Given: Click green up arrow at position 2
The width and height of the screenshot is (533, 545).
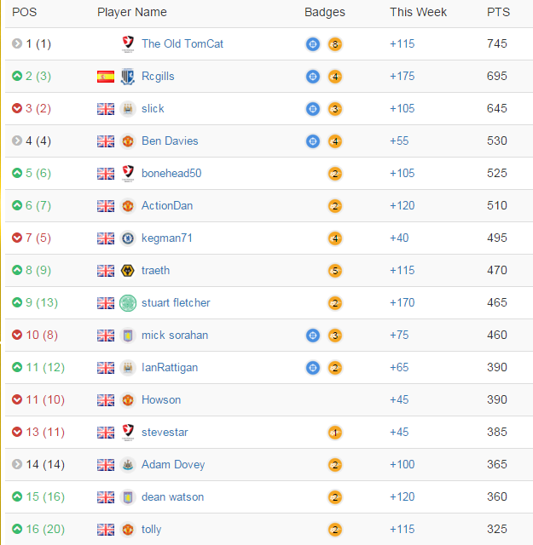Looking at the screenshot, I should [x=17, y=76].
